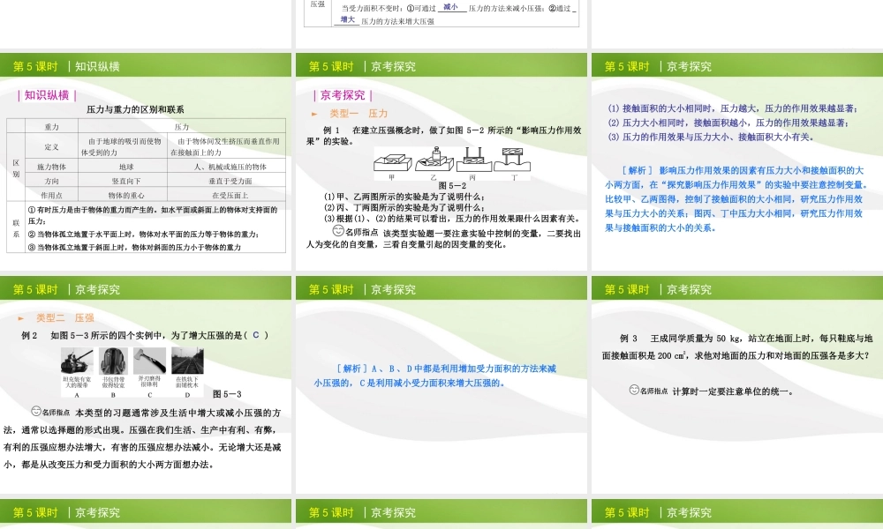Open the 例 3 王成同学 slide
Image resolution: width=883 pixels, height=529 pixels.
pyautogui.click(x=737, y=385)
